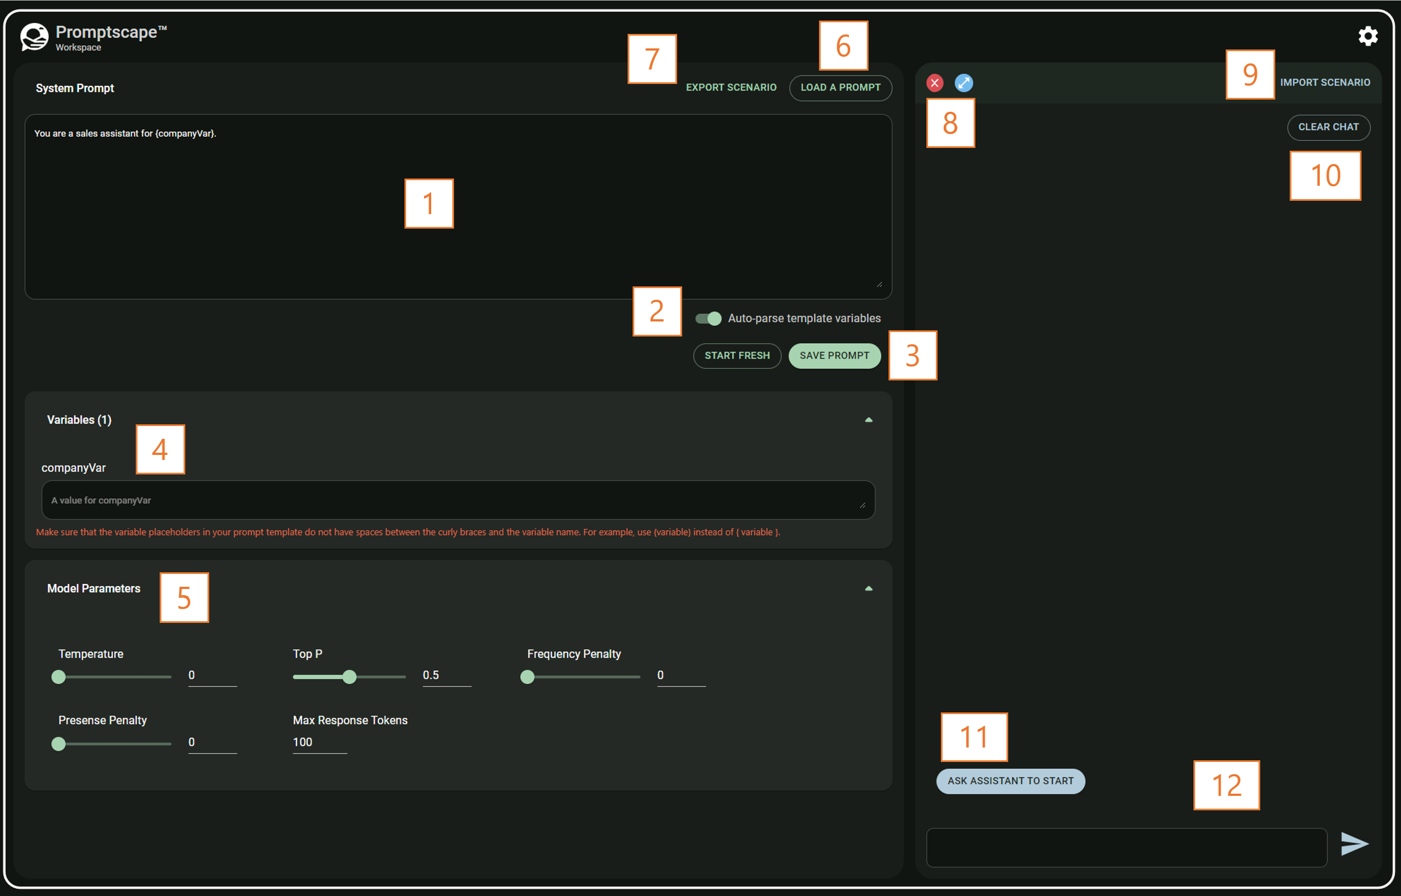Screen dimensions: 1401x896
Task: Open the settings gear icon
Action: (x=1367, y=36)
